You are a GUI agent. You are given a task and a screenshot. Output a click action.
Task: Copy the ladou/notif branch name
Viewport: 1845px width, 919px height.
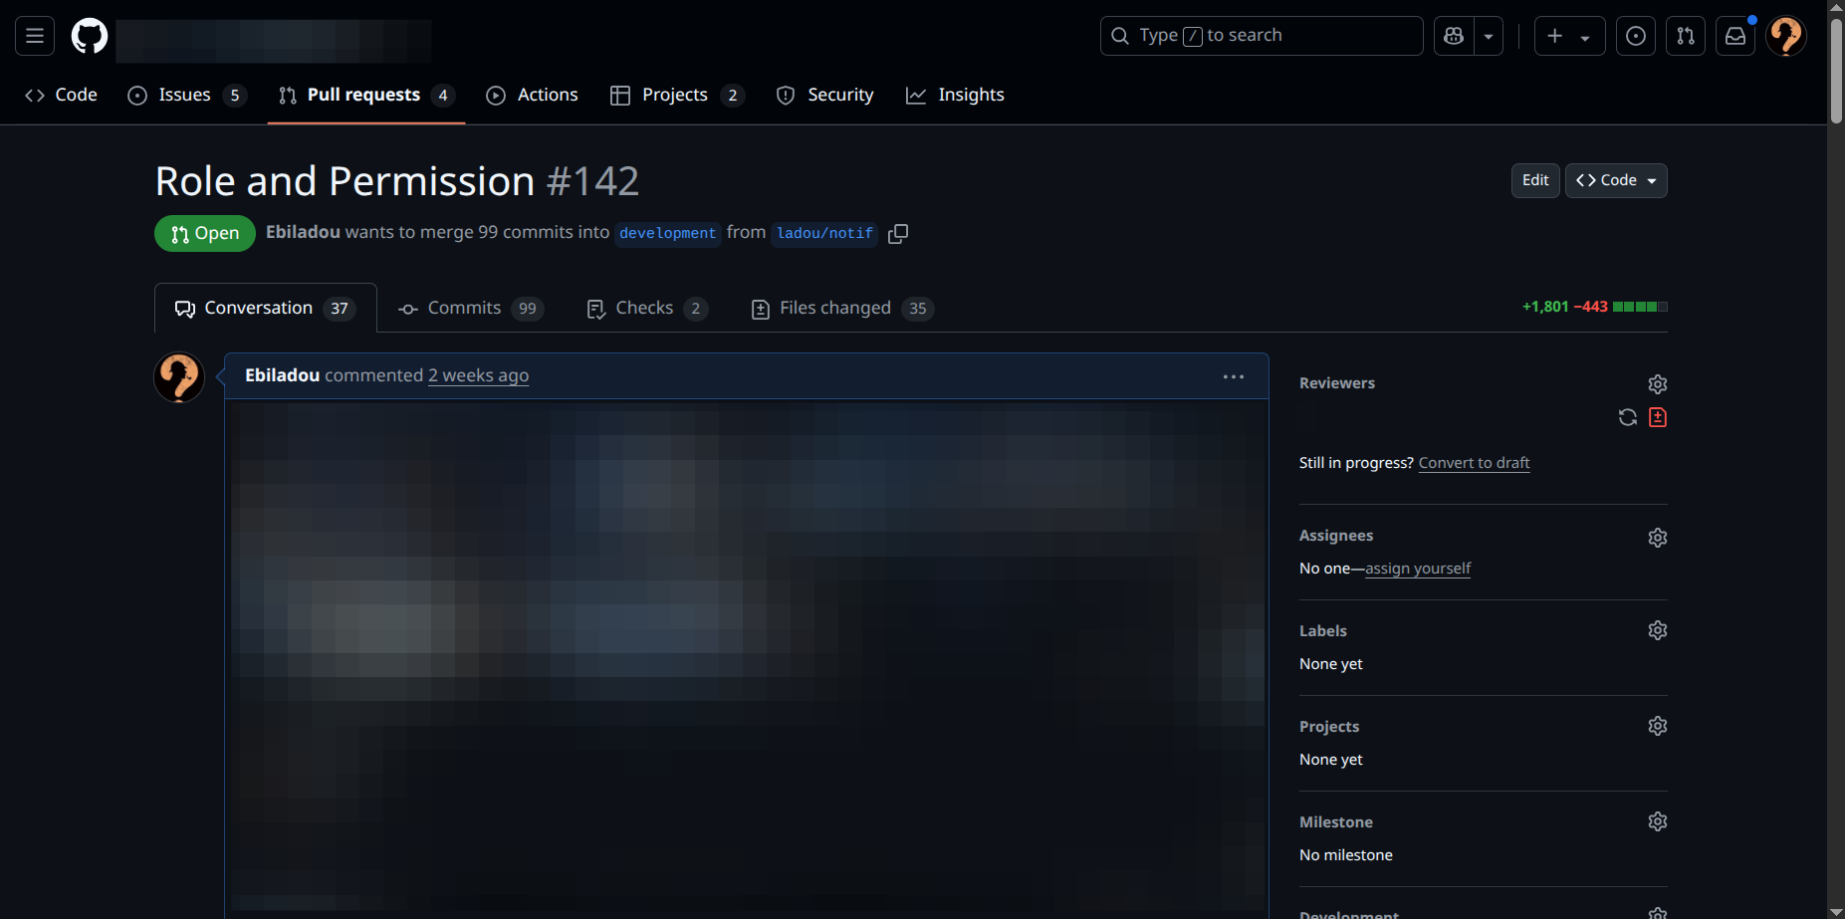[x=898, y=233]
